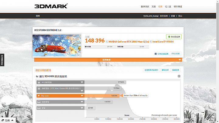Screen dimensions: 219x123
Task: Click the 運行詳細資訊 orange heading
Action: pyautogui.click(x=43, y=70)
